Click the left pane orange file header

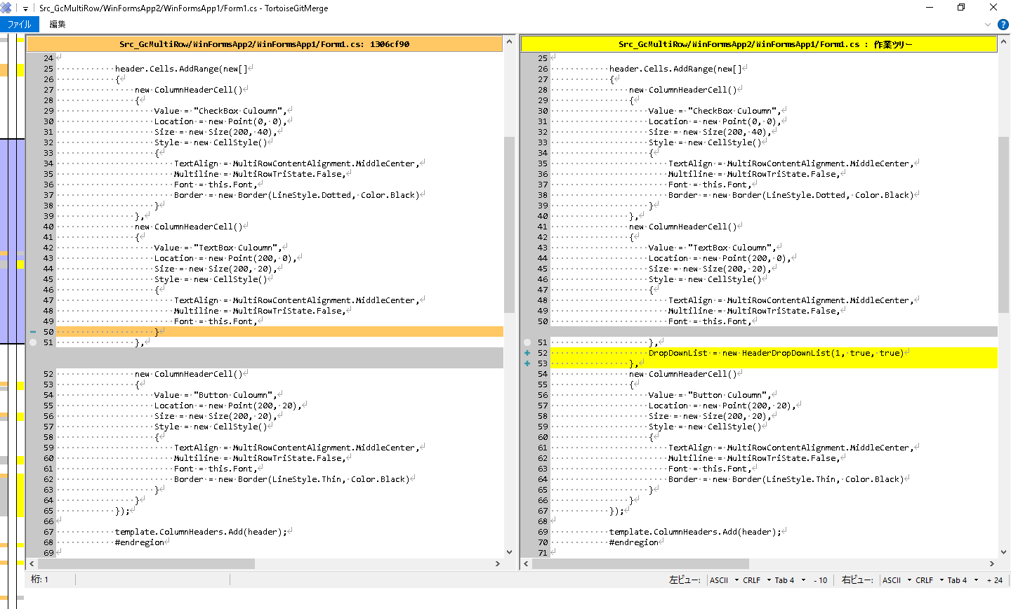[264, 44]
